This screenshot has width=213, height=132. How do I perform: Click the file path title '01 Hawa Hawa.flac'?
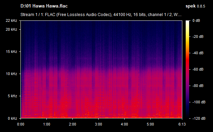click(x=44, y=6)
